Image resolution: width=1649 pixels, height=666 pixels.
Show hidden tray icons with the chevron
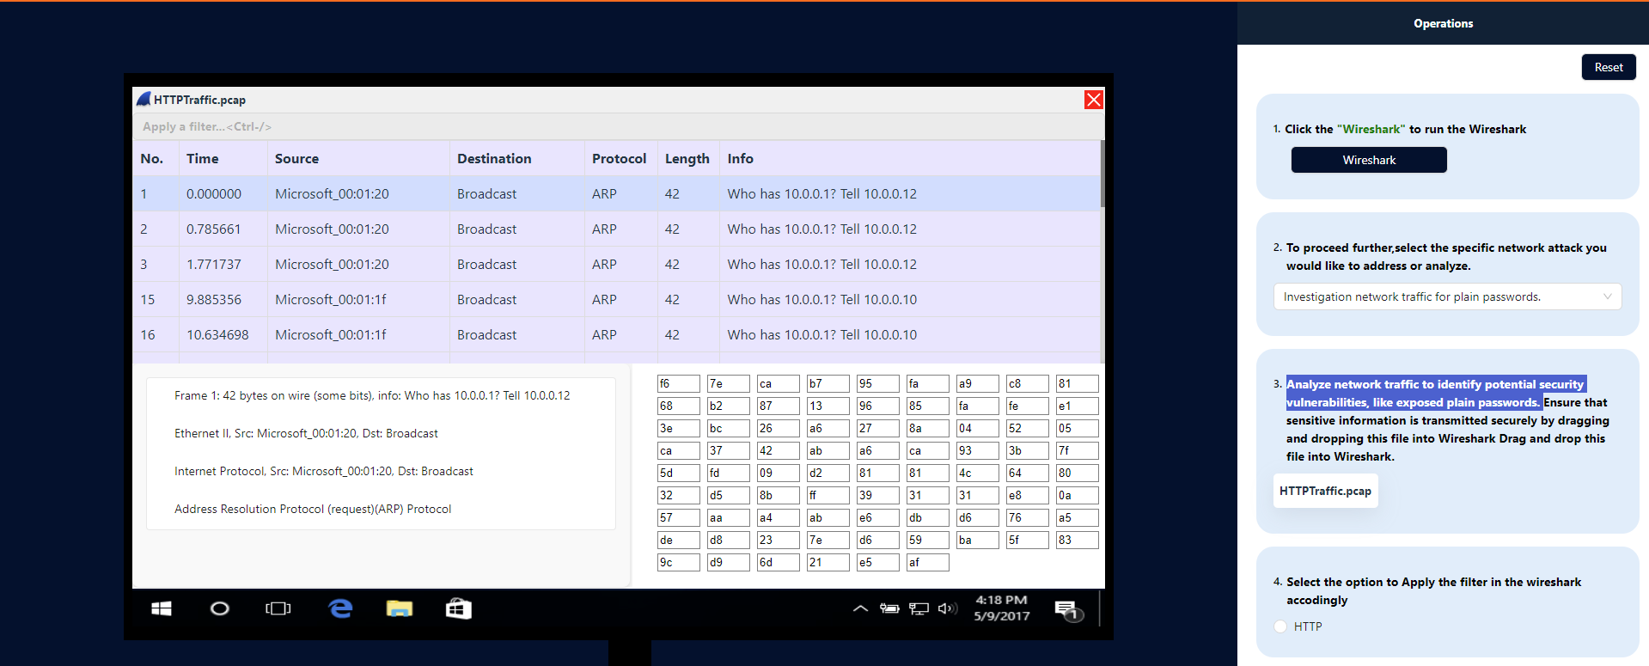(x=860, y=608)
